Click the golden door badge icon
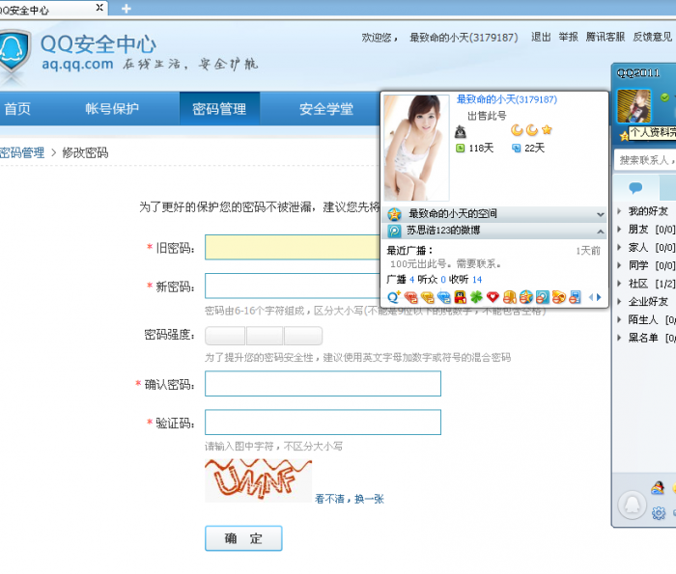 (510, 297)
